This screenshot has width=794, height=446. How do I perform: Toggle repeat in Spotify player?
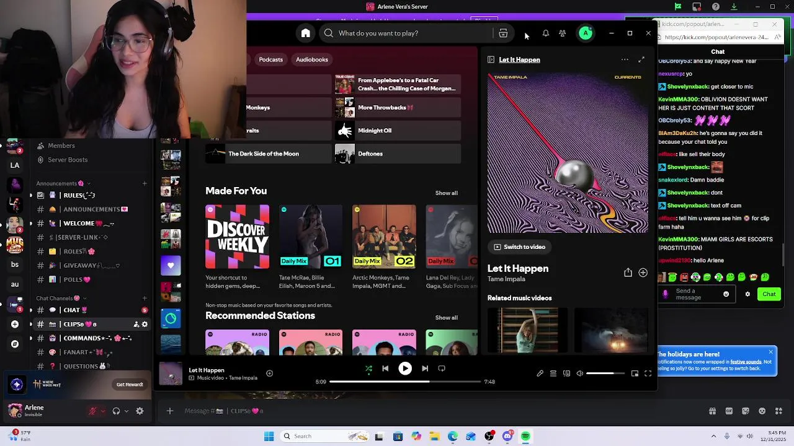point(442,369)
